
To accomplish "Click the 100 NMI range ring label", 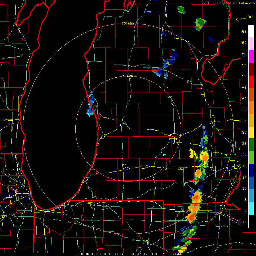I will pyautogui.click(x=128, y=24).
